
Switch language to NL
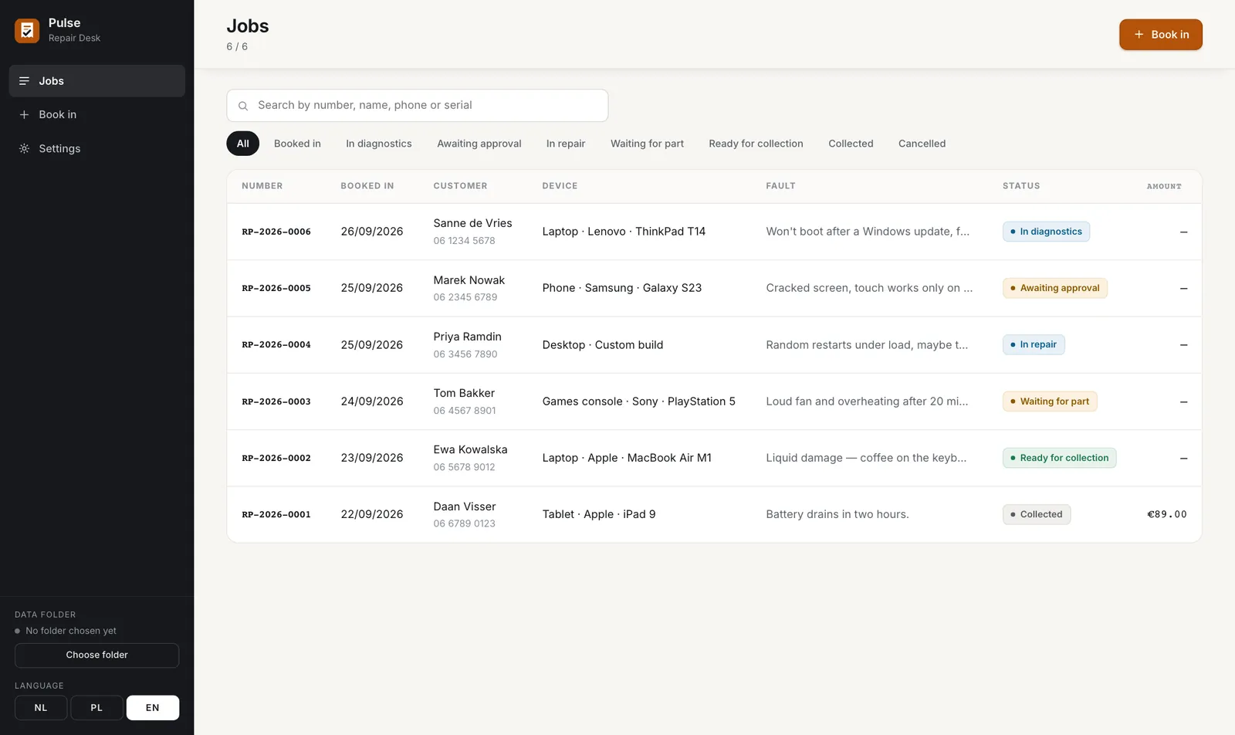pos(41,708)
